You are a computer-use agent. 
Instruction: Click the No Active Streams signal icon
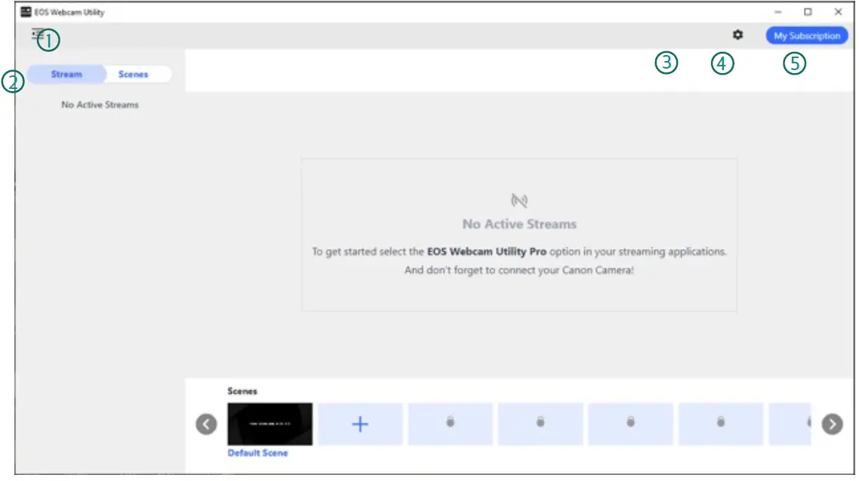pyautogui.click(x=519, y=201)
